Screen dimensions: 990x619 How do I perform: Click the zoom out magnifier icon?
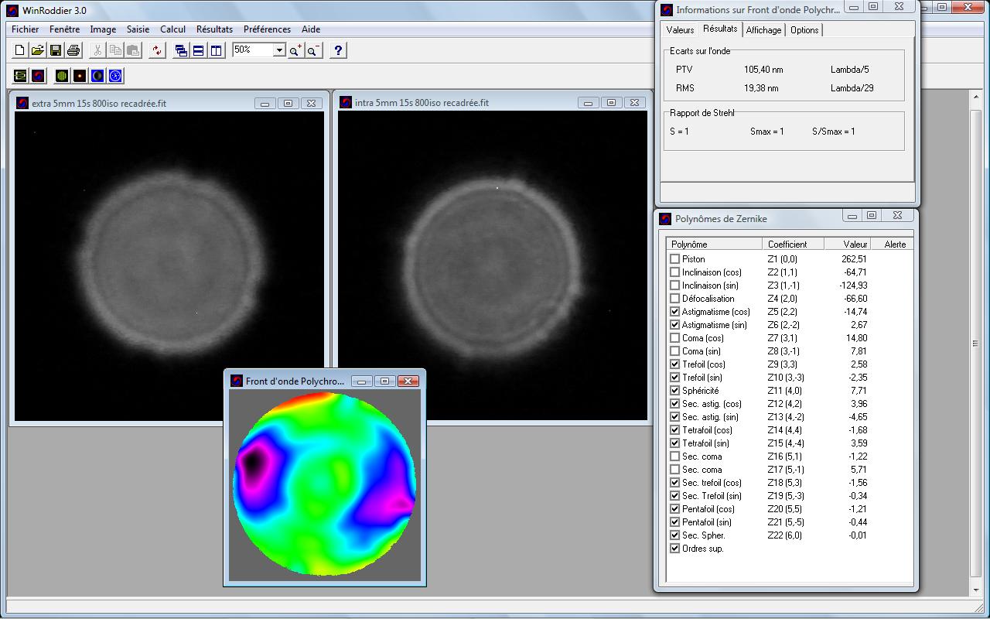coord(312,50)
